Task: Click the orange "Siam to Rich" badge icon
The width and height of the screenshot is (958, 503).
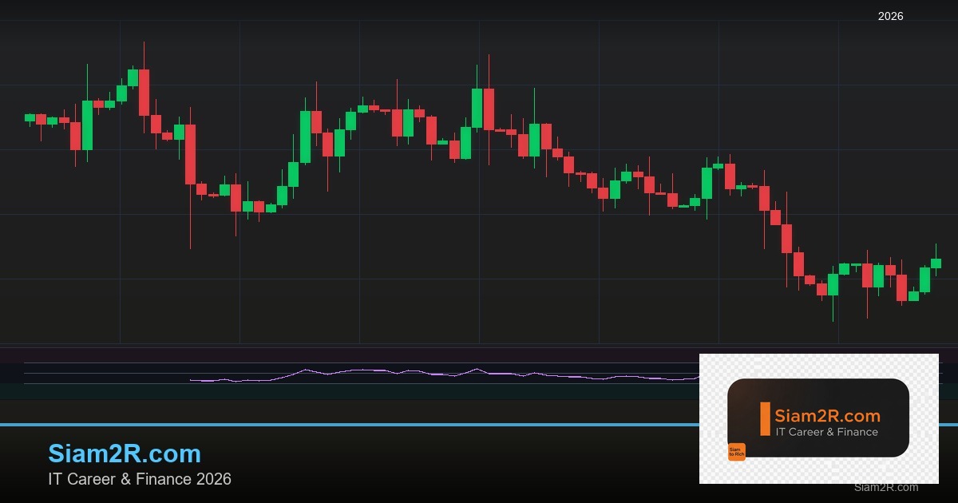Action: 736,452
